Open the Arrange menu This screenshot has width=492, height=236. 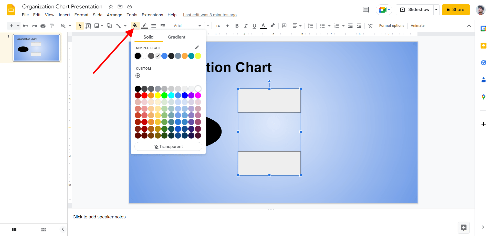coord(114,15)
